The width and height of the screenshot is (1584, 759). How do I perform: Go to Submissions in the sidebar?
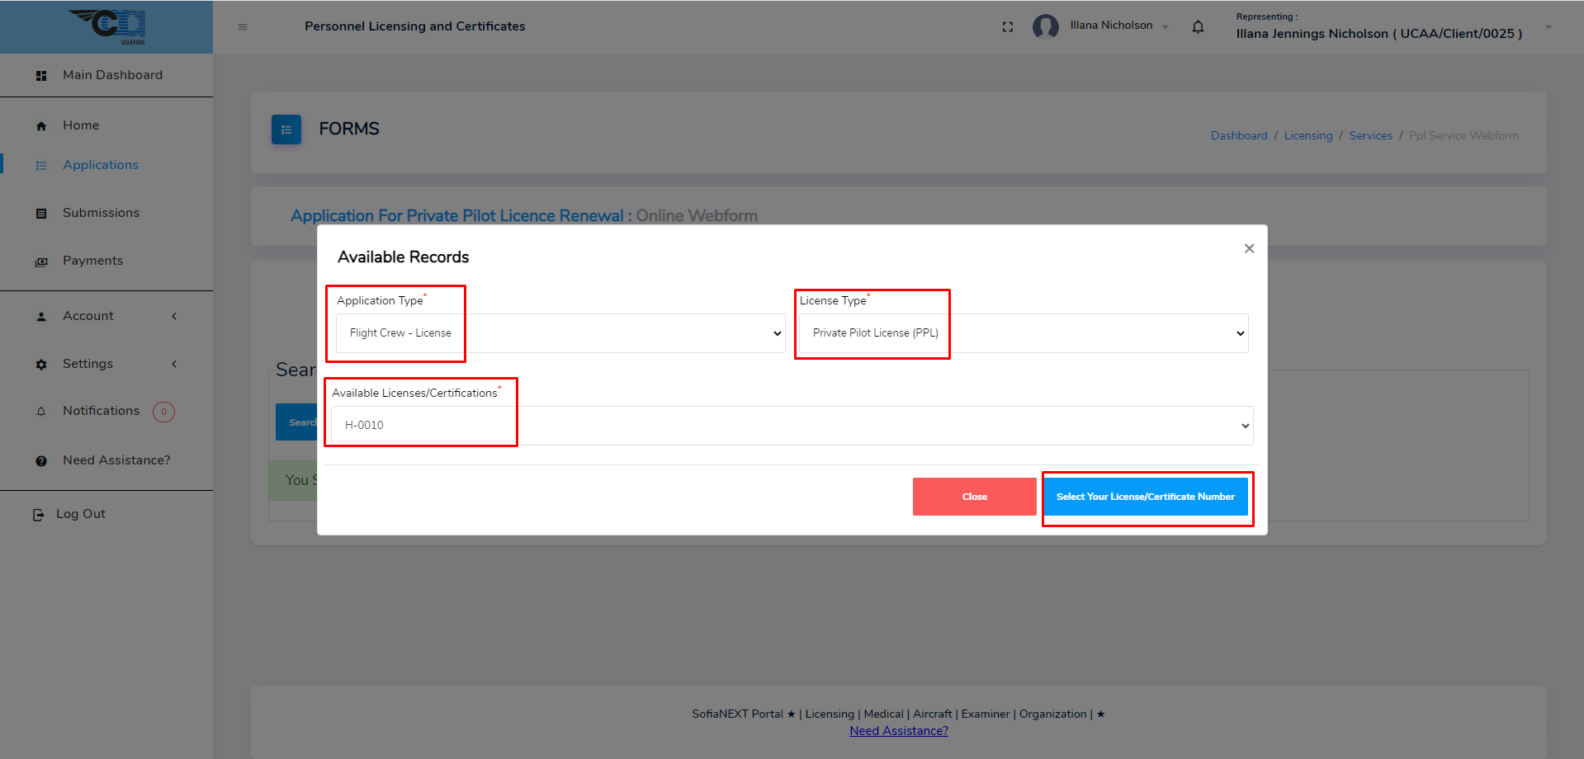click(101, 213)
